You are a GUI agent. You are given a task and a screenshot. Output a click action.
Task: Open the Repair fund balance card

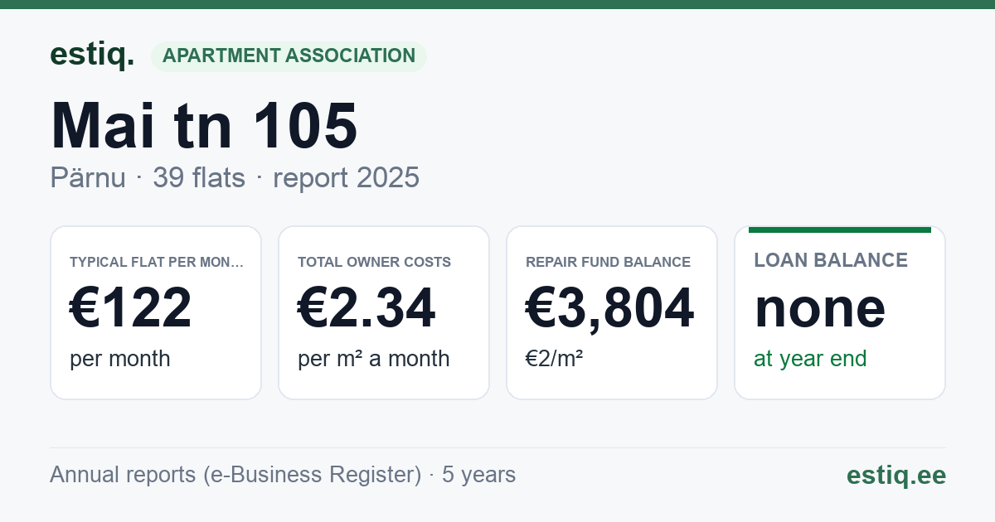[x=612, y=312]
